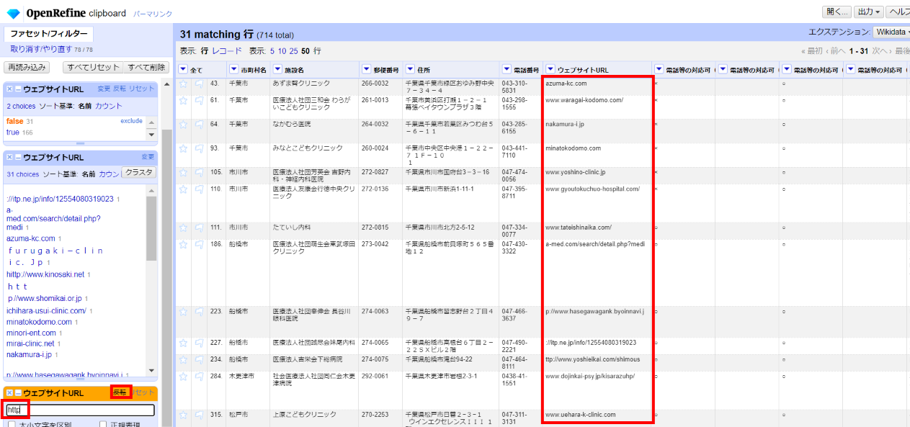The height and width of the screenshot is (427, 910).
Task: Open the ウェブサイトURL column header dropdown
Action: tap(550, 70)
